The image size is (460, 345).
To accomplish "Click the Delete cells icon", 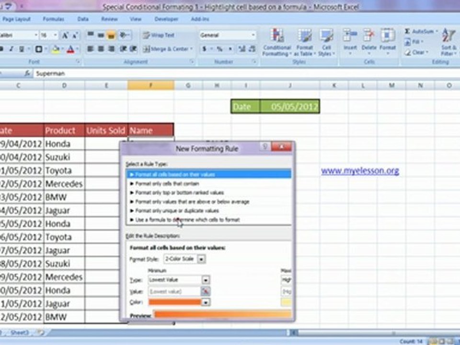I will (369, 36).
